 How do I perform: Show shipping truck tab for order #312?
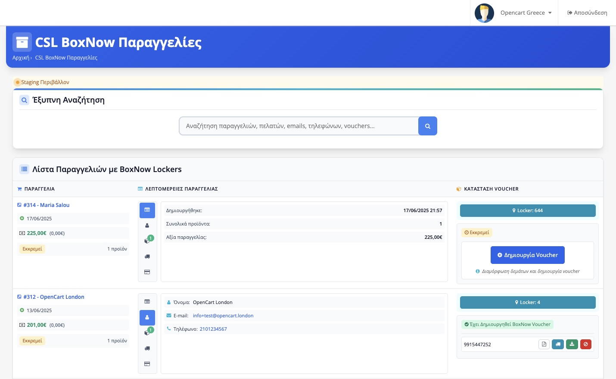147,348
